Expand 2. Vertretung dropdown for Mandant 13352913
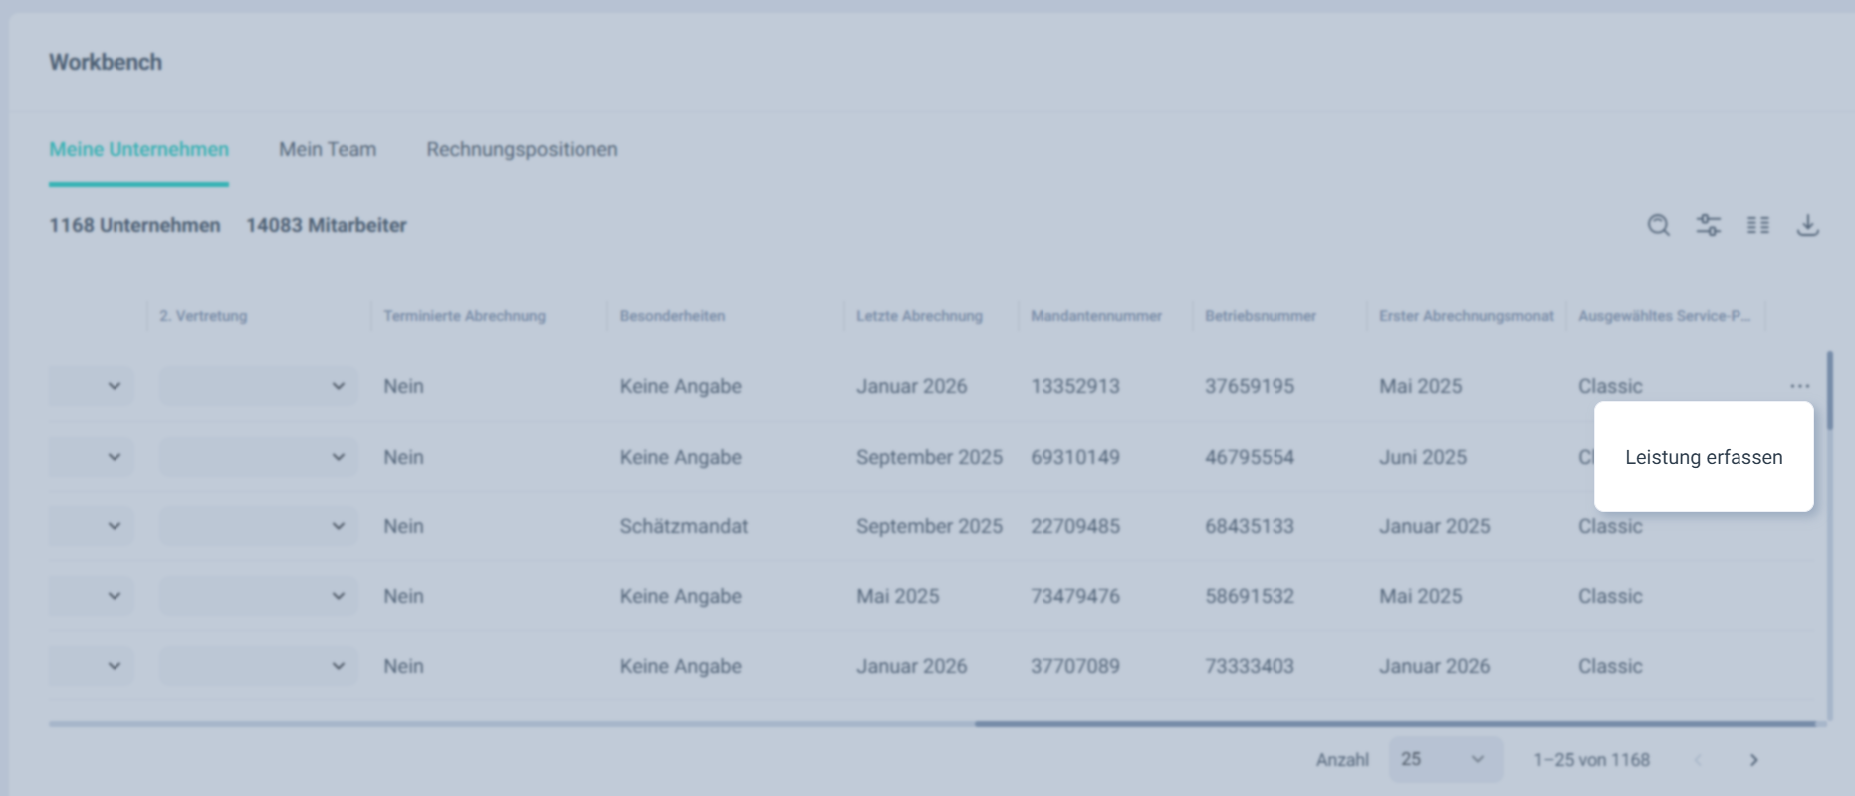Screen dimensions: 1855x796 click(258, 386)
